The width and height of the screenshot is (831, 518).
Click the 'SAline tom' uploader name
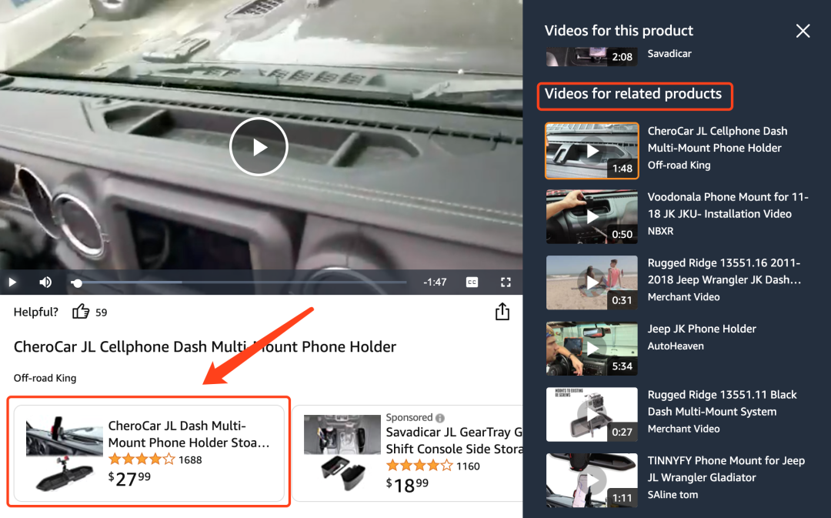click(x=672, y=495)
